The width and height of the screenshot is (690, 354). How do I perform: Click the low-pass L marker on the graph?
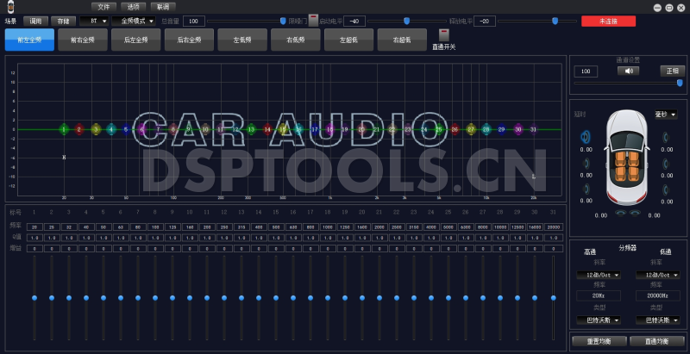(534, 176)
